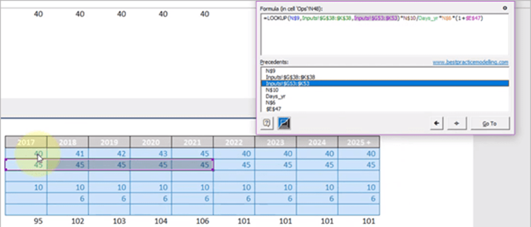The height and width of the screenshot is (227, 531).
Task: Toggle the blue highlight button in dialog
Action: click(284, 123)
